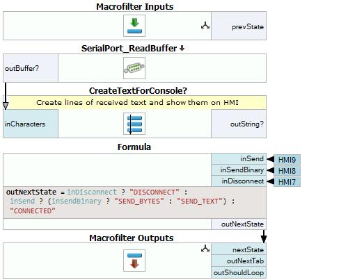Select the inSend formula input

239,159
